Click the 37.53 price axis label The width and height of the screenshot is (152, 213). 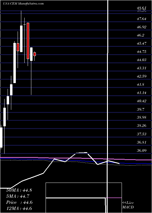pos(141,134)
